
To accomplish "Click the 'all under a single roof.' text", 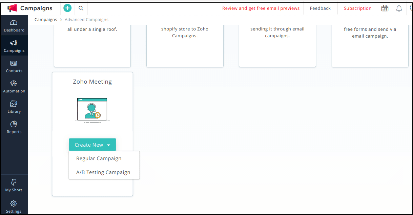I will [92, 29].
